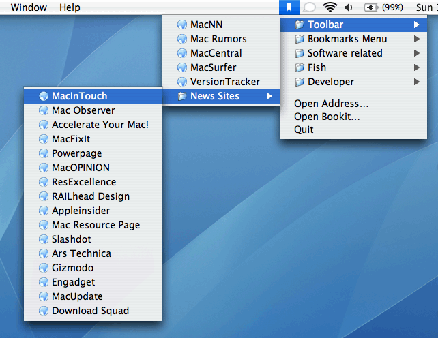
Task: Click the Mac Rumors globe icon
Action: 182,39
